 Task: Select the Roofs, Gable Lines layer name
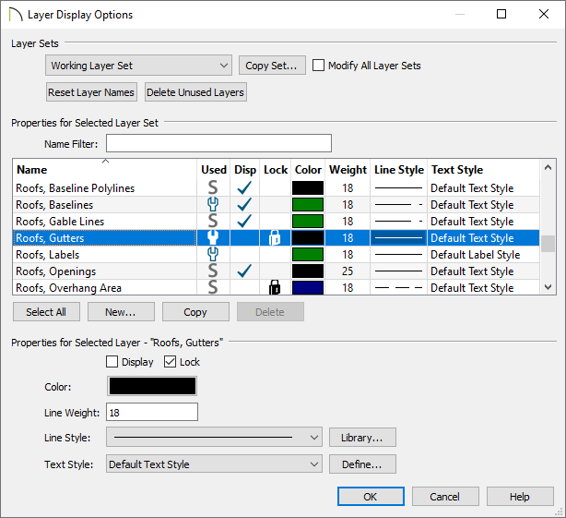point(60,222)
